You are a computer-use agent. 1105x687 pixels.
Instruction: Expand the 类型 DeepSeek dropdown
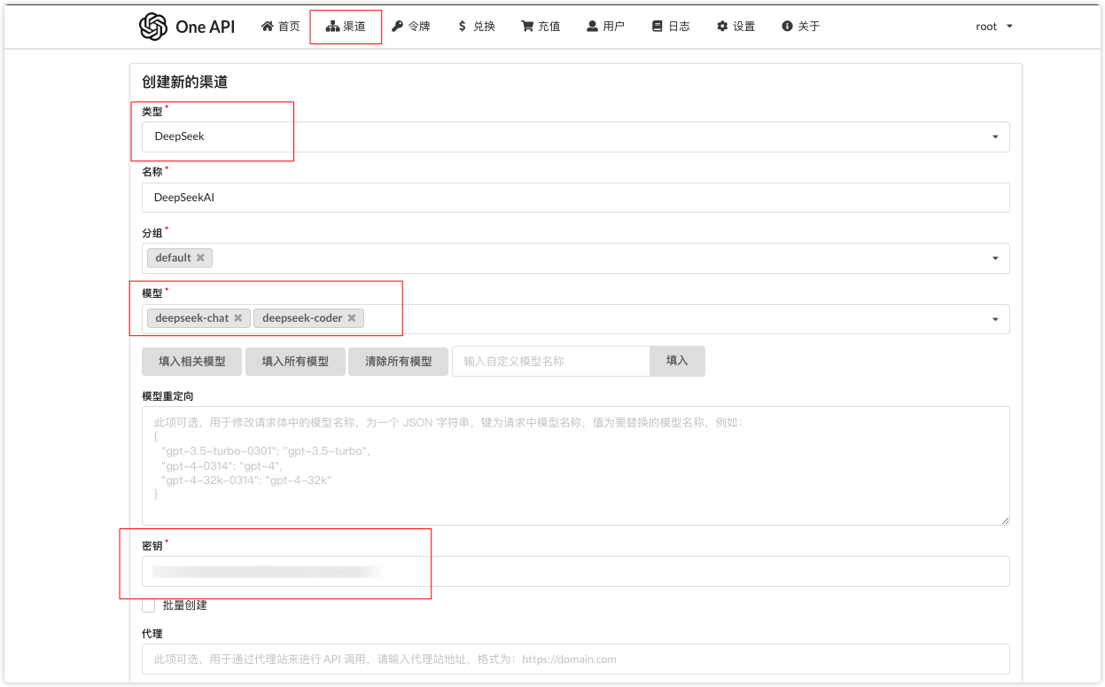[576, 137]
